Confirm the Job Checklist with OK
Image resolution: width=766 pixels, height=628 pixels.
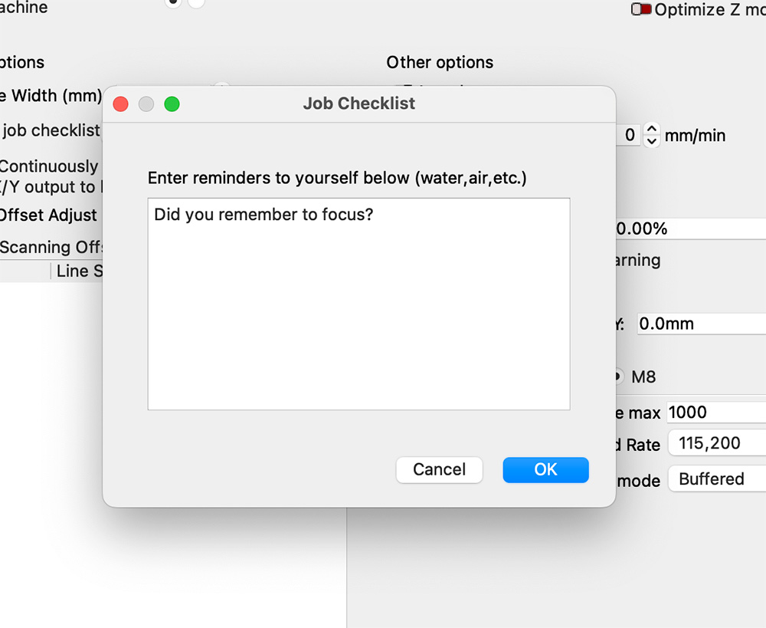pyautogui.click(x=545, y=469)
